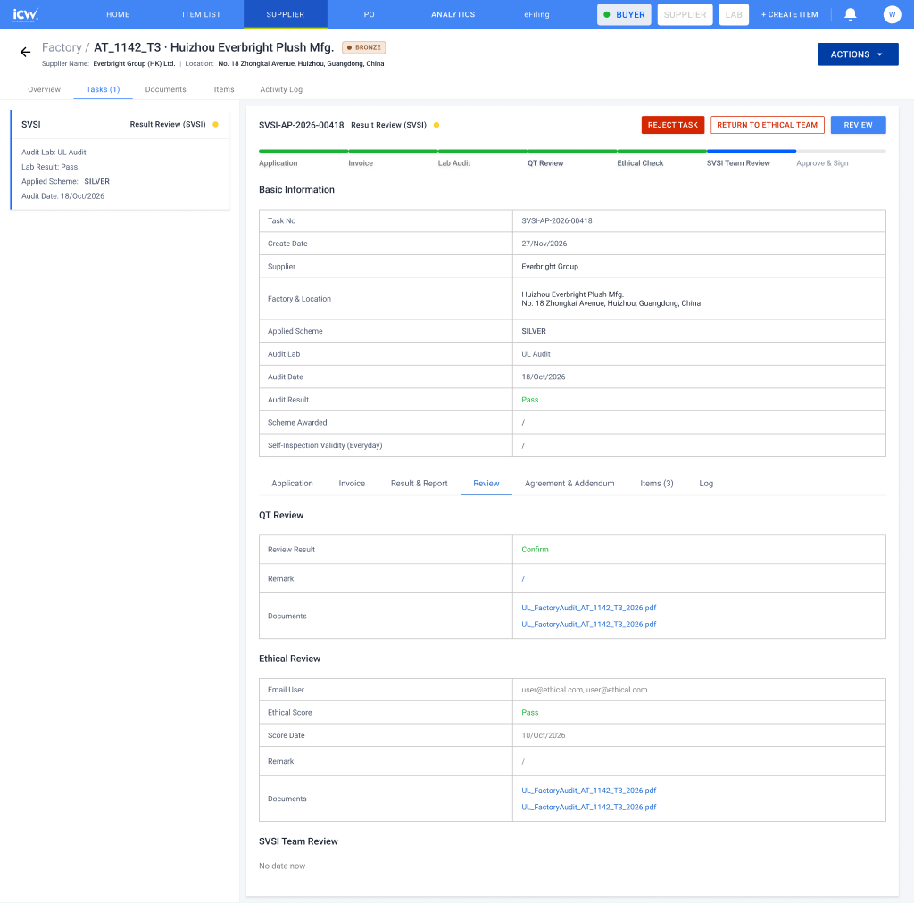This screenshot has width=914, height=903.
Task: Click the ICW logo
Action: coord(26,14)
